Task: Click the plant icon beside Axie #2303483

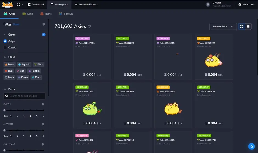Action: (77, 92)
